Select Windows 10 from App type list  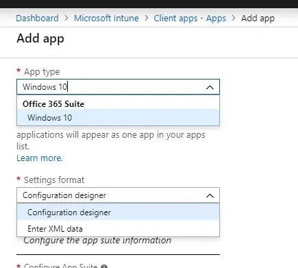pyautogui.click(x=118, y=117)
